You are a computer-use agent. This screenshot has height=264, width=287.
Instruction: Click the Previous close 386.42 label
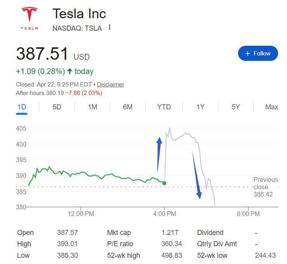pos(265,187)
